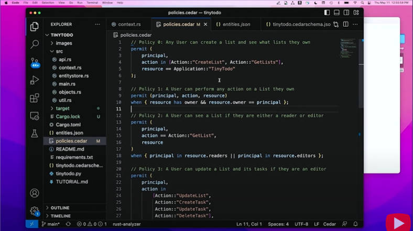Click the feedback icon in status bar
The image size is (413, 231).
tap(344, 224)
